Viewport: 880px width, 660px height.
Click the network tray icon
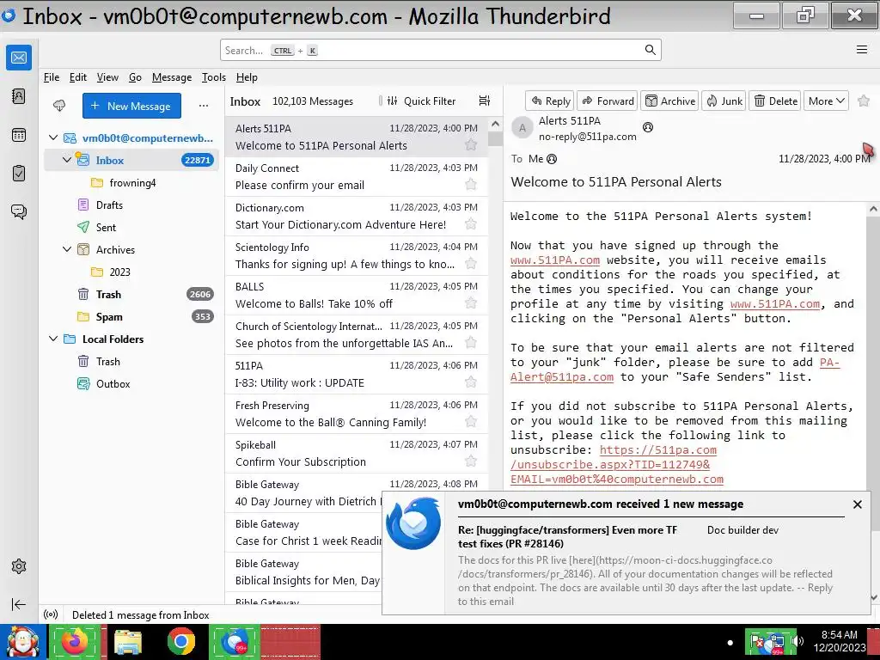click(x=778, y=641)
